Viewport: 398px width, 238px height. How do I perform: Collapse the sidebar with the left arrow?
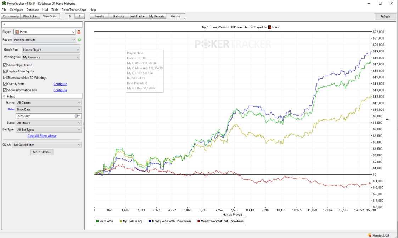point(4,24)
